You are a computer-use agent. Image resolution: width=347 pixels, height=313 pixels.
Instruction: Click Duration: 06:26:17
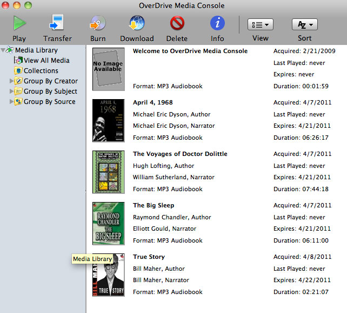(x=301, y=138)
